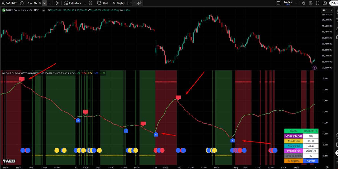Click the ATM IV value 11.41
Screen dimensions: 338x169
310,141
